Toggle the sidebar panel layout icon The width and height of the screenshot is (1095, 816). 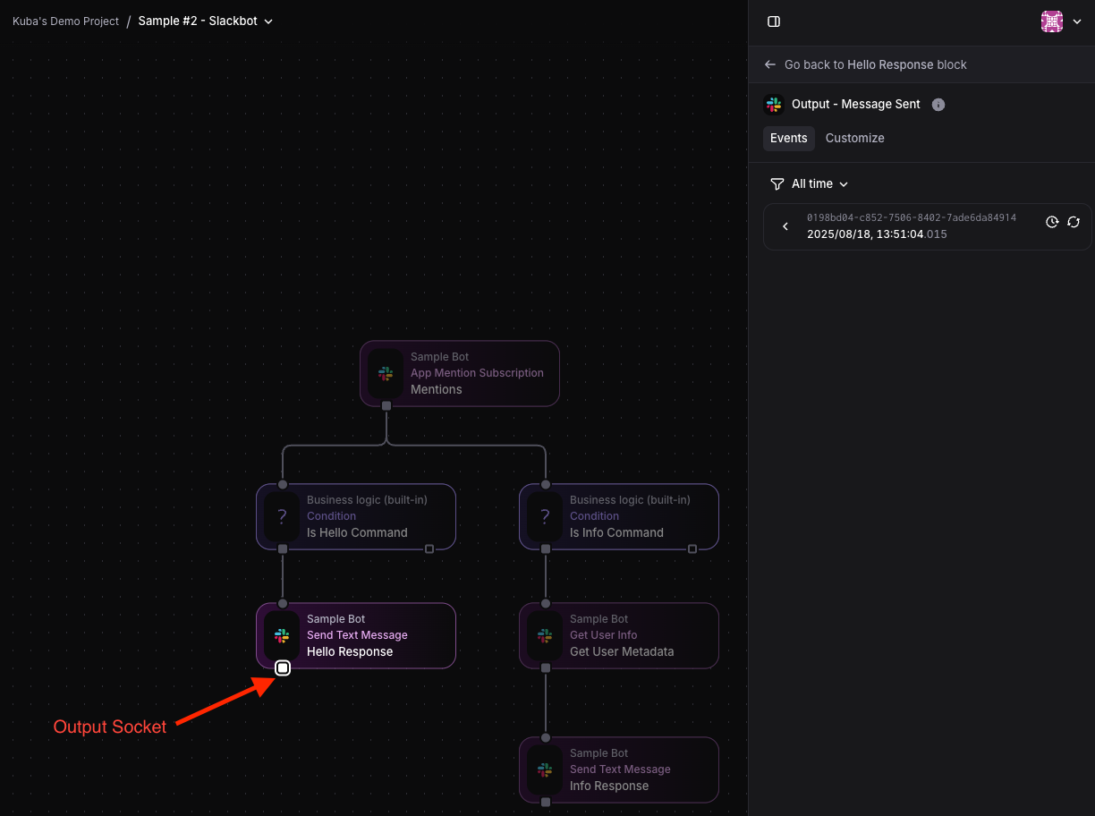[x=774, y=21]
